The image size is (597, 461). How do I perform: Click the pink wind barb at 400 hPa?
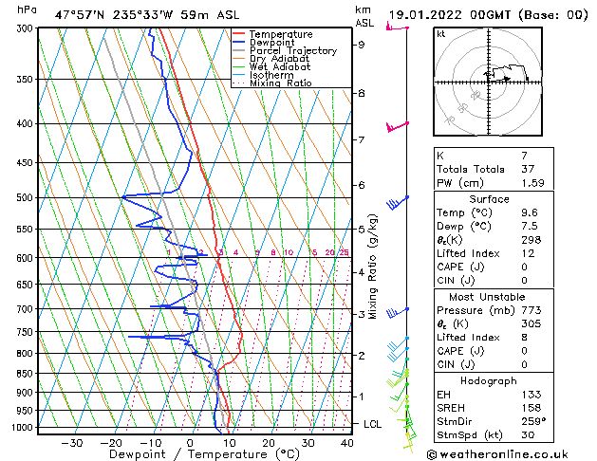[397, 127]
